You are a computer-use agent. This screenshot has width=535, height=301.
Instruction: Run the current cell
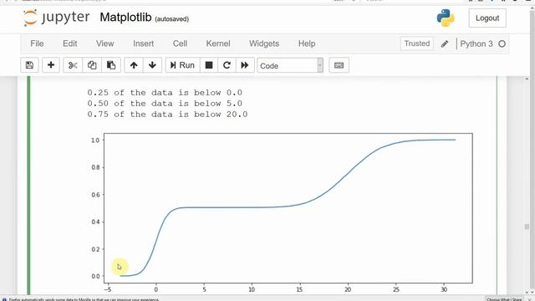(182, 65)
